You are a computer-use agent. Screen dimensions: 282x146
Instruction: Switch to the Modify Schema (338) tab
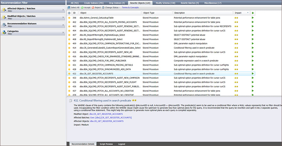(x=165, y=3)
